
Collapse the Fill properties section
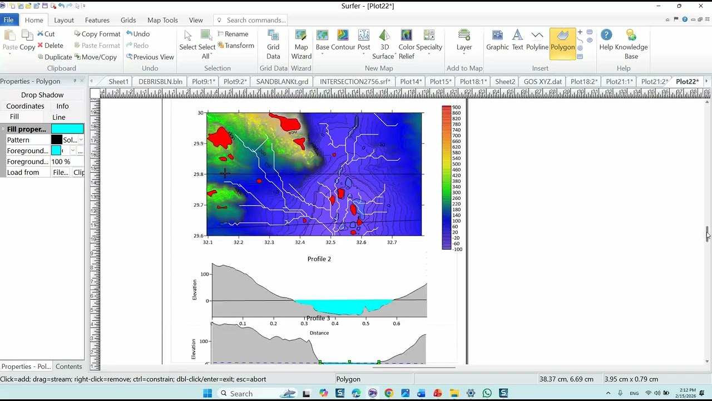3,129
